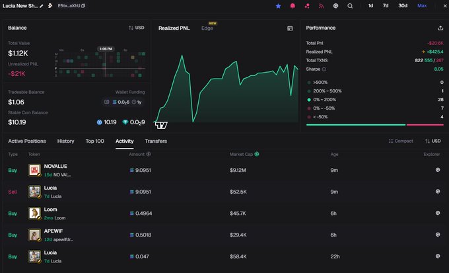The height and width of the screenshot is (273, 449).
Task: Click the Market Cap column toggle icon
Action: (257, 154)
